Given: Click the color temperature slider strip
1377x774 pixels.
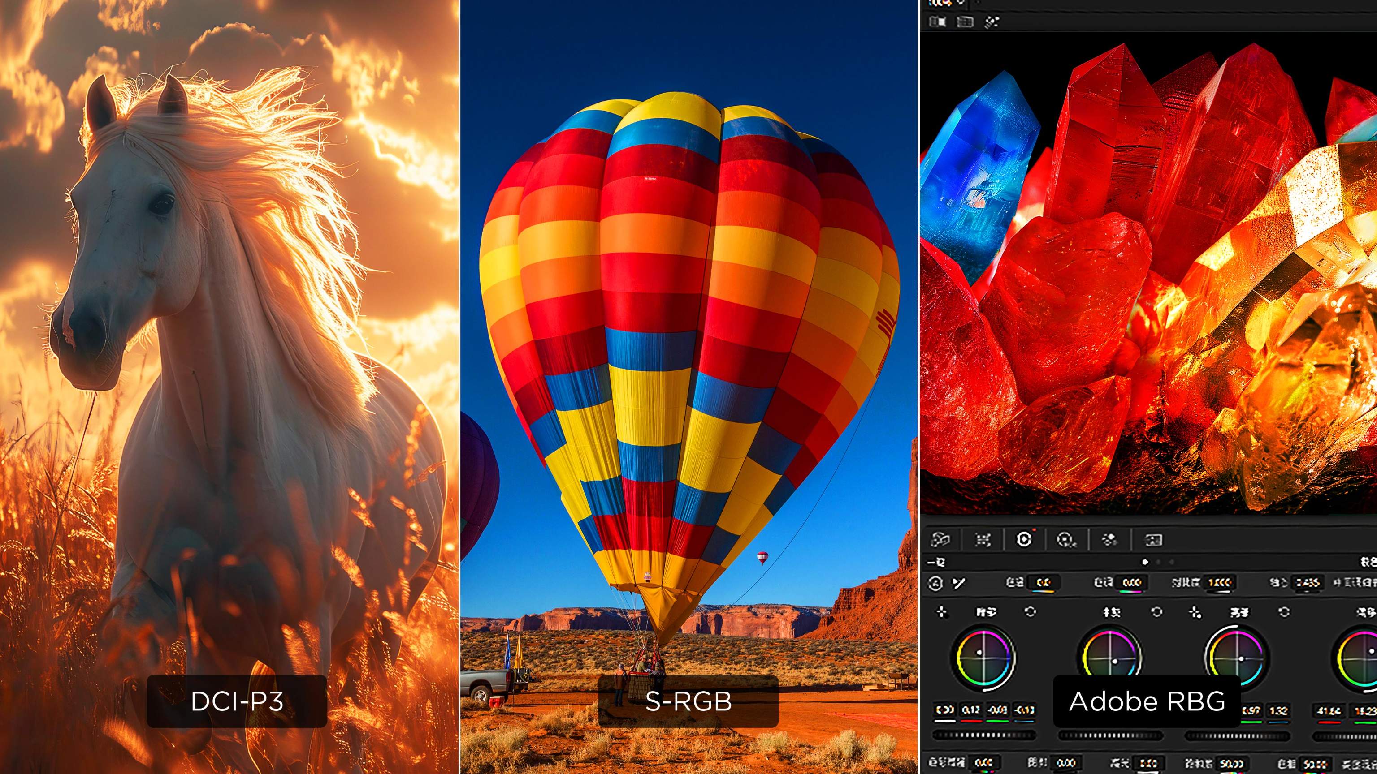Looking at the screenshot, I should click(x=1044, y=592).
